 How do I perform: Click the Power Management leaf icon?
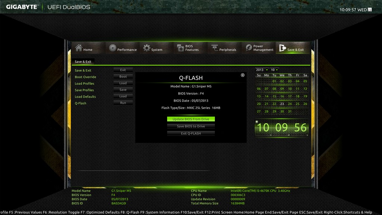(x=249, y=48)
